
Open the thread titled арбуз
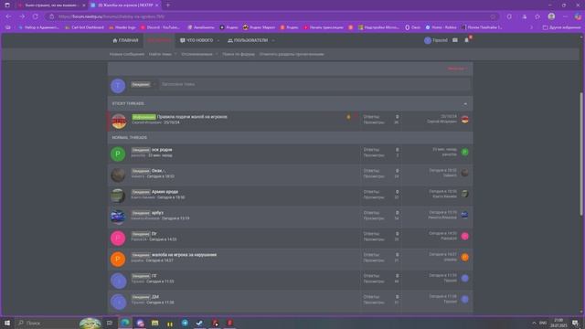(x=157, y=213)
